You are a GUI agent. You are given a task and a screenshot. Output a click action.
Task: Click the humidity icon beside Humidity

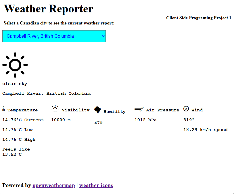point(98,110)
